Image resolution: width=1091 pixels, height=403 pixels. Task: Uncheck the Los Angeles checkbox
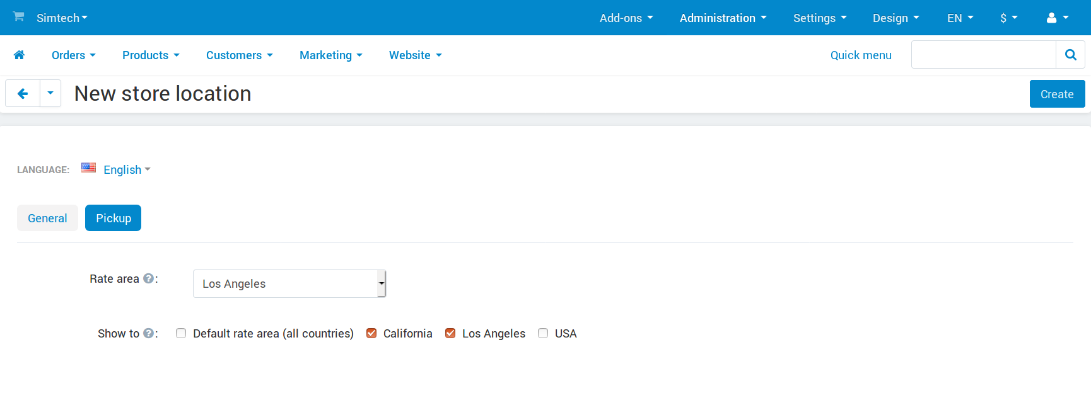450,333
